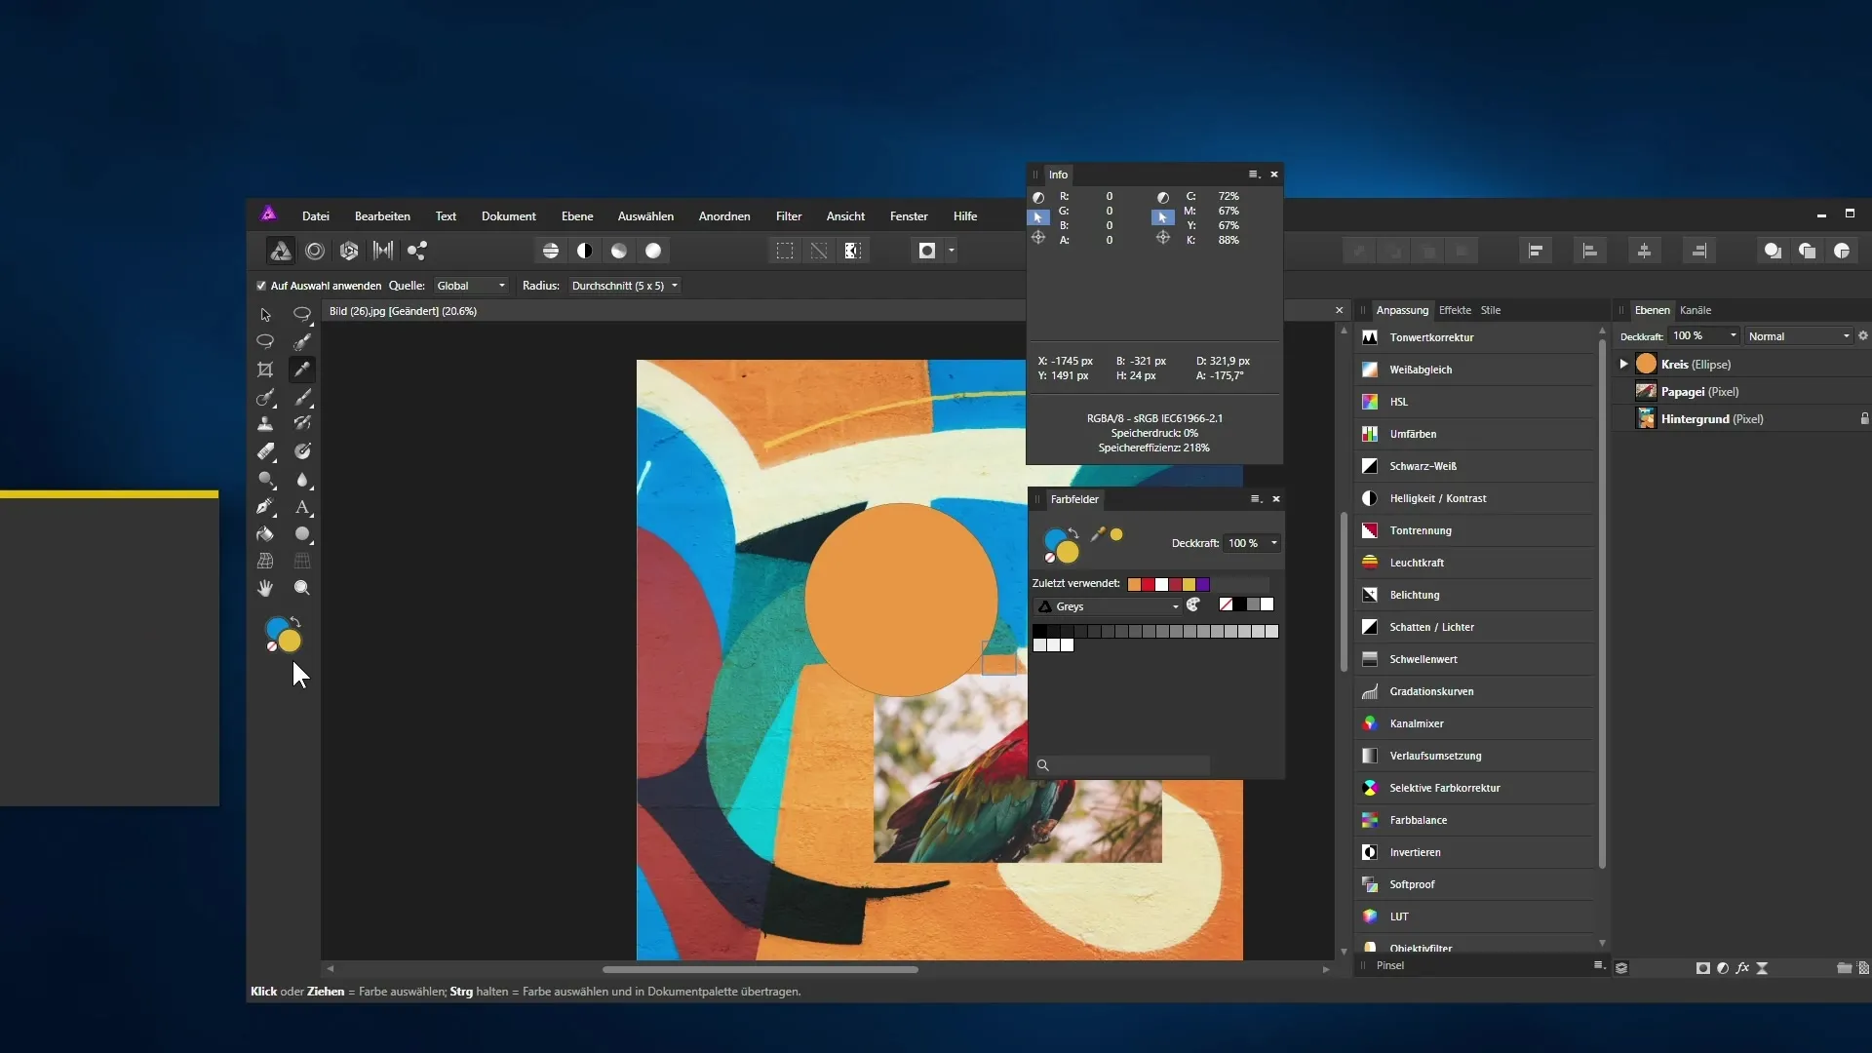Expand the Kreis (Ellipse) layer
Image resolution: width=1872 pixels, height=1053 pixels.
tap(1623, 364)
